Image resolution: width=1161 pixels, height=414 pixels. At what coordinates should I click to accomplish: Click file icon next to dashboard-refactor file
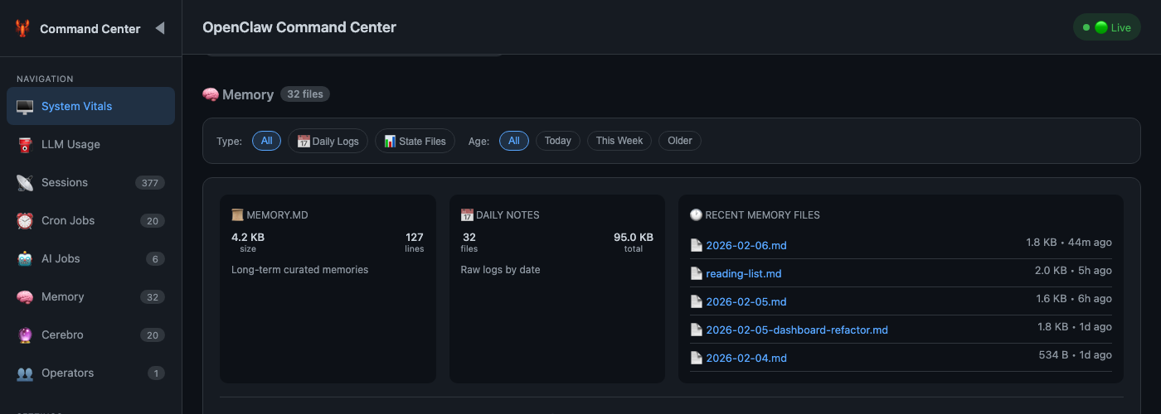coord(697,330)
